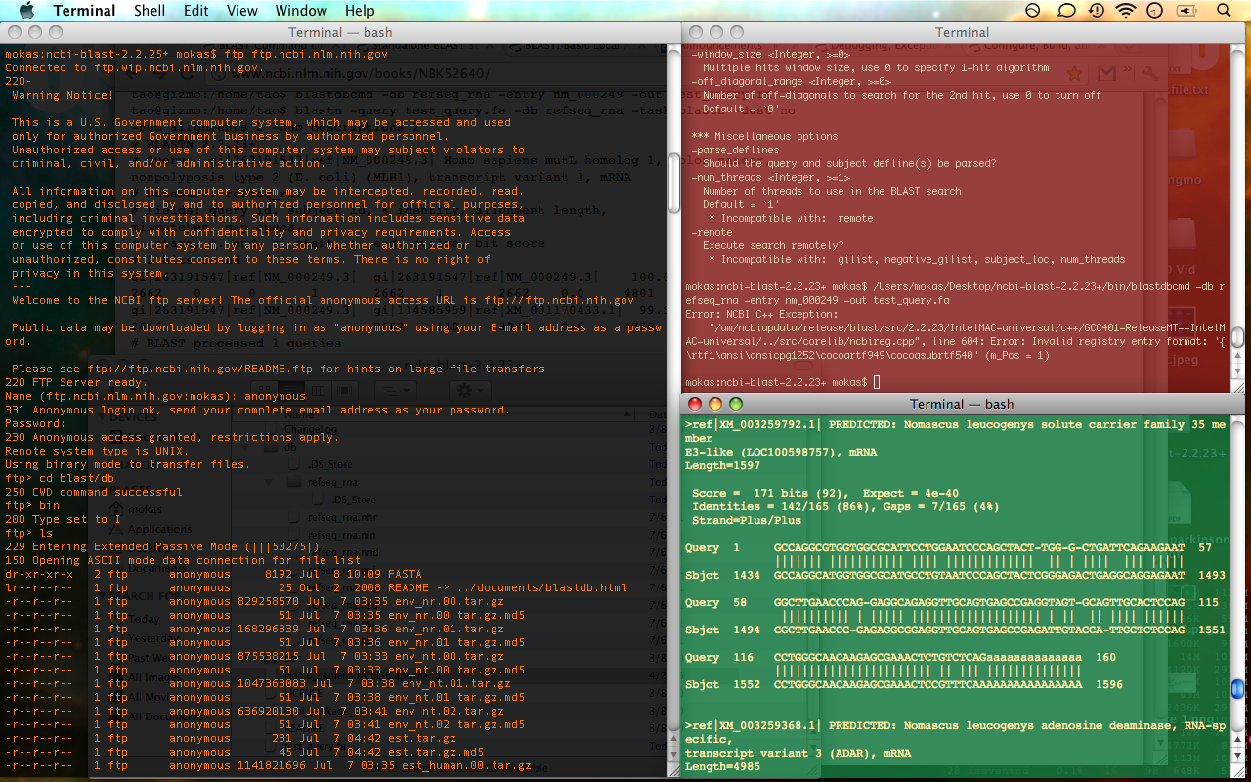Click the Time Machine icon showing a warning
The height and width of the screenshot is (782, 1251).
[1097, 11]
